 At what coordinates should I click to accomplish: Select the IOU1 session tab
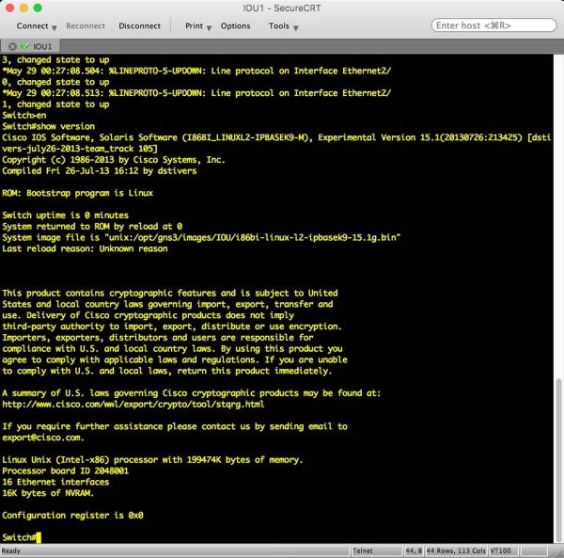coord(30,46)
